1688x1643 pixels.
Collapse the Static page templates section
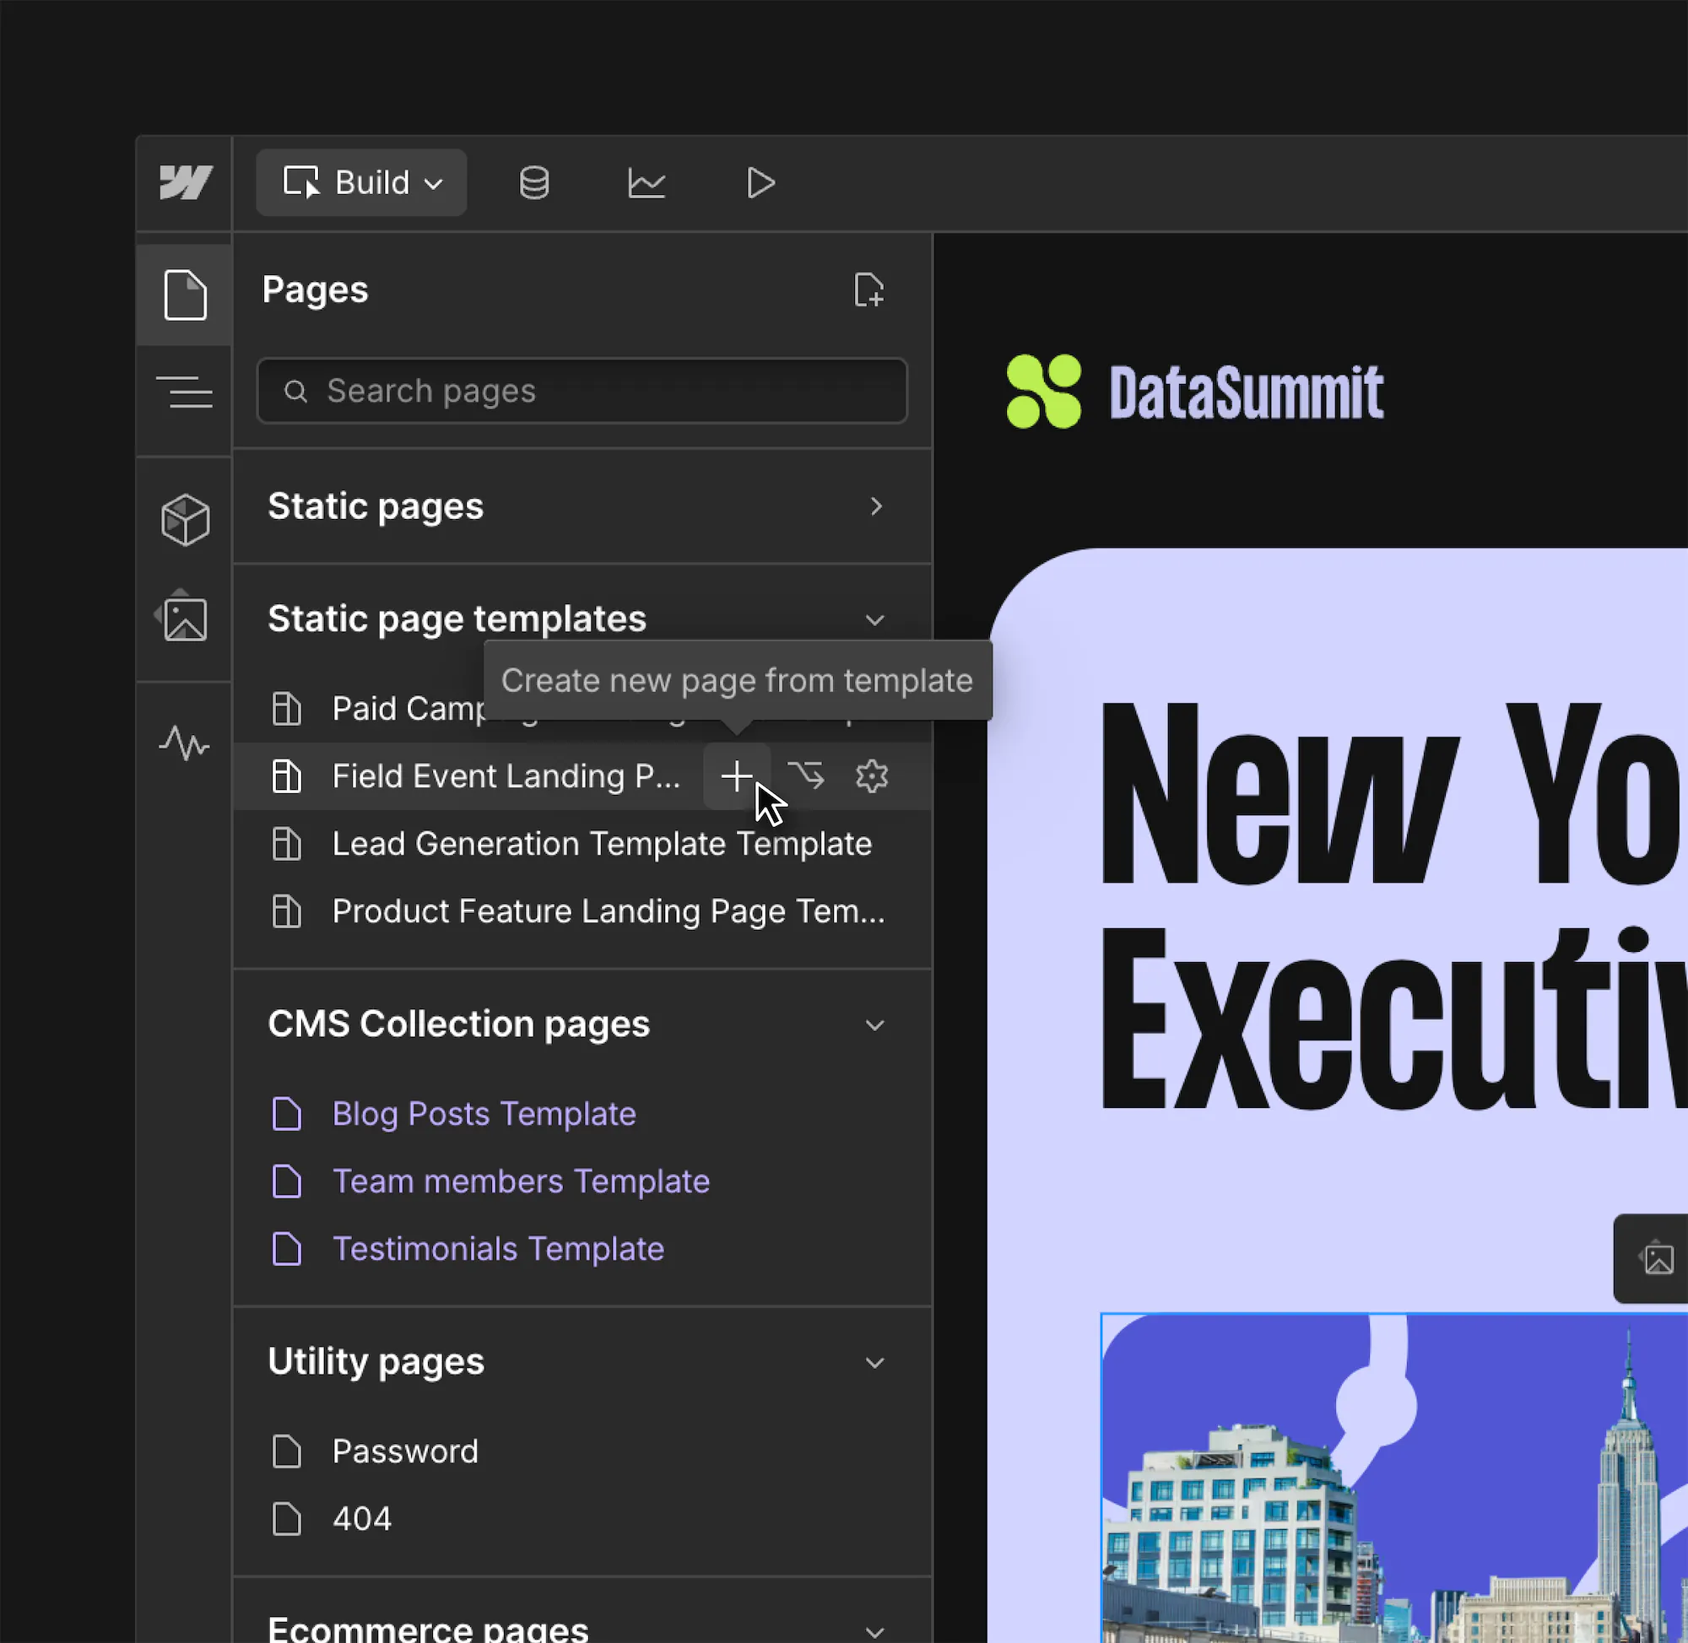[x=874, y=619]
